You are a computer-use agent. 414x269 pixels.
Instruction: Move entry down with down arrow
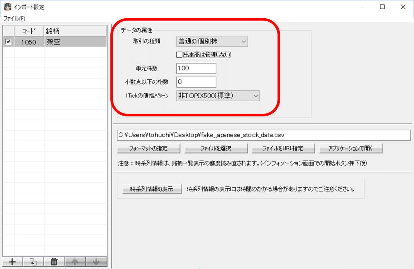click(96, 261)
